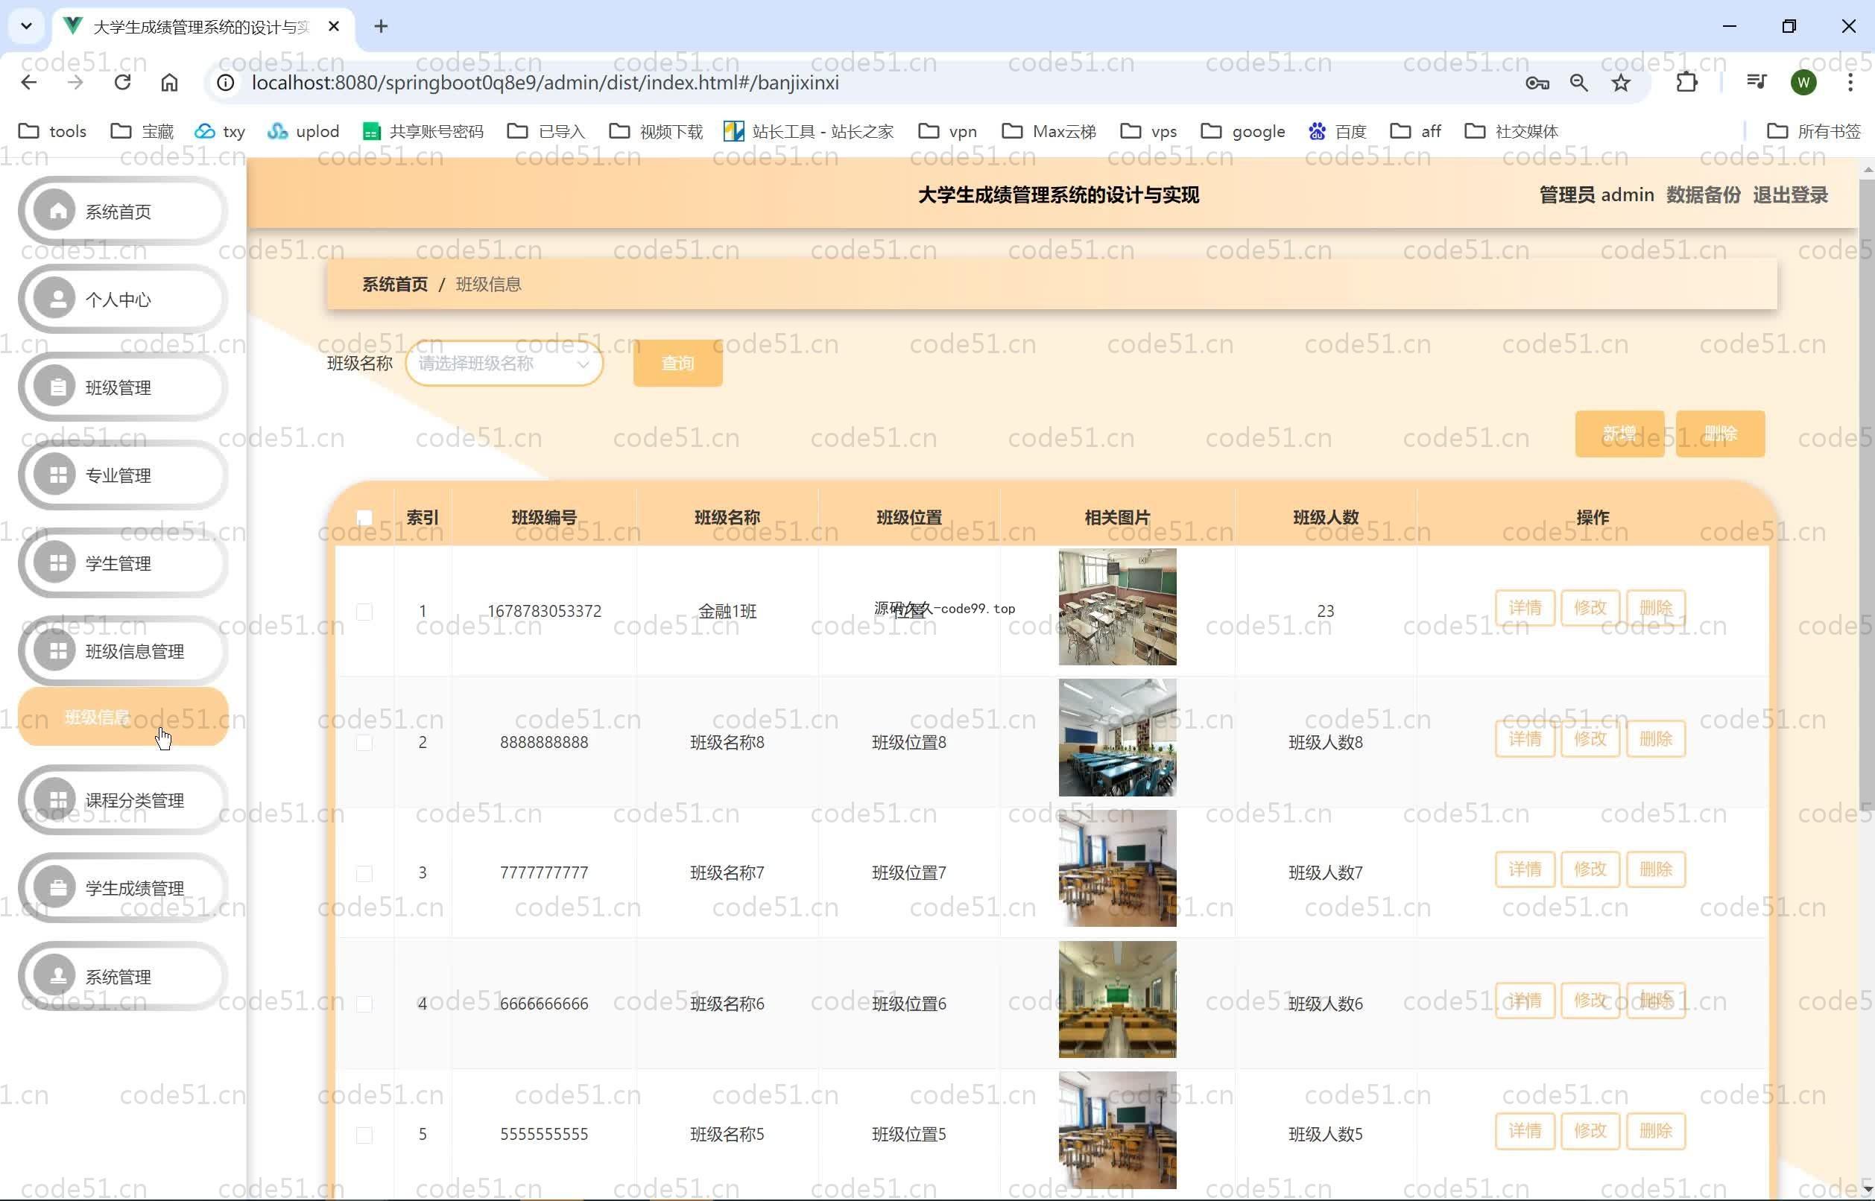
Task: Click 删除 for the 班级名称7 row
Action: 1655,869
